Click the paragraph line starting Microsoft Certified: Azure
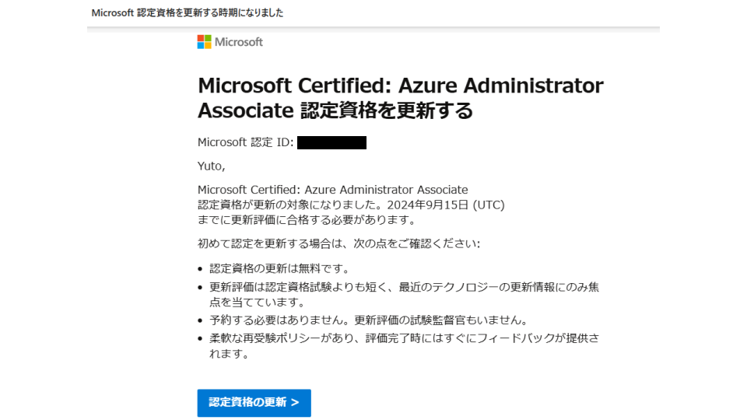The image size is (747, 420). [x=332, y=190]
